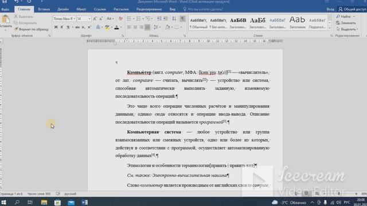367x206 pixels.
Task: Switch to the Рассылки (Mailings) tab
Action: (x=121, y=9)
